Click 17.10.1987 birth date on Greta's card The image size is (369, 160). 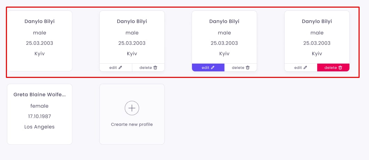[x=40, y=117]
